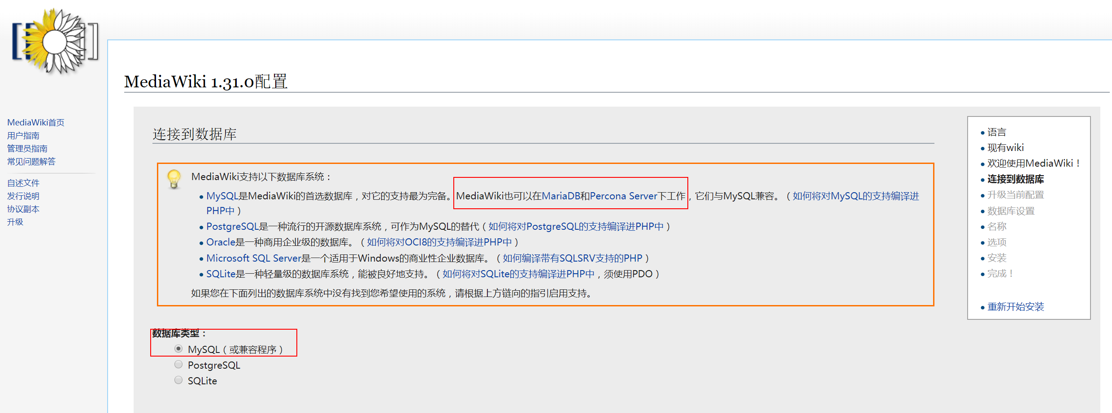
Task: Click the MediaWiki sunflower logo
Action: [x=55, y=41]
